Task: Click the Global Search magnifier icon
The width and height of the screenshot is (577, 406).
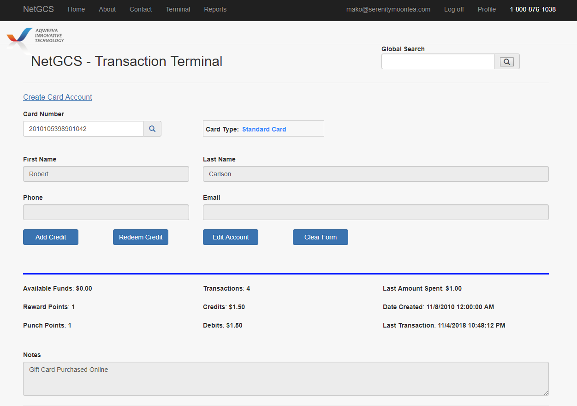Action: coord(506,62)
